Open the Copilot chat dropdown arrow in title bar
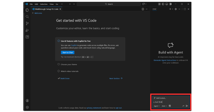The height and width of the screenshot is (112, 214). click(146, 4)
